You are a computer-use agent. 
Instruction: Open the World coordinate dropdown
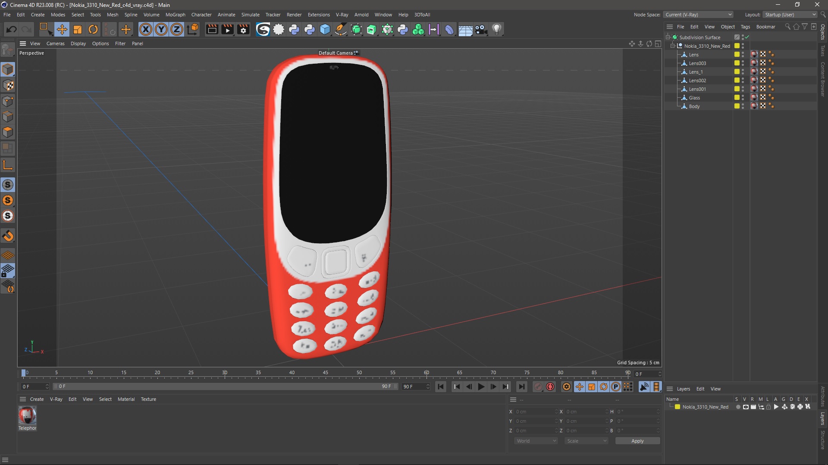[x=536, y=441]
